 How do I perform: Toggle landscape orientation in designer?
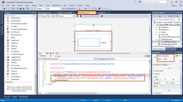pos(77,16)
